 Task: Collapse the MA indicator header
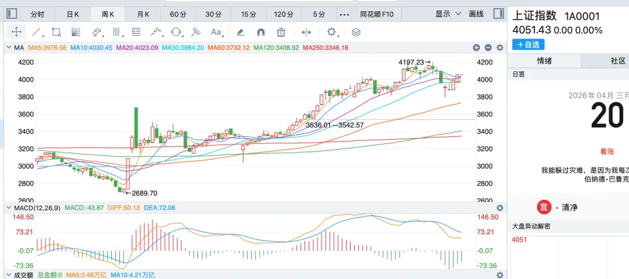[x=9, y=47]
